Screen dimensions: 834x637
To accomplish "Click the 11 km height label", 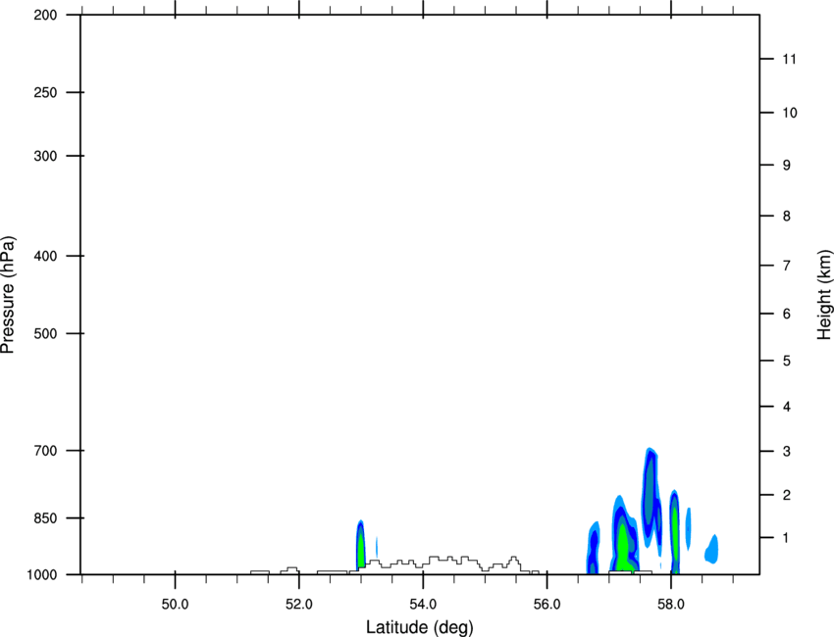I will tap(789, 59).
